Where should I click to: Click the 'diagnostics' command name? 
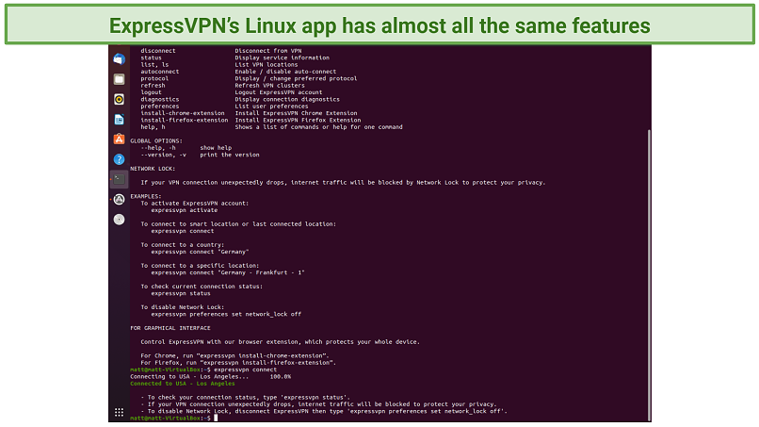(x=160, y=99)
